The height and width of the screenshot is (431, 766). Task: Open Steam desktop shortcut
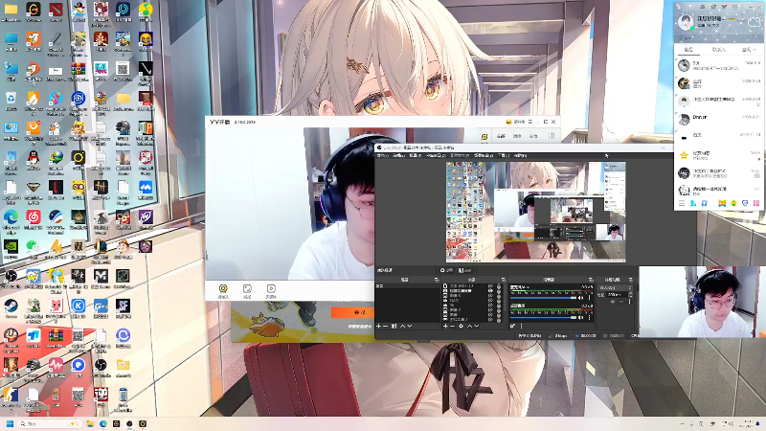pos(11,307)
